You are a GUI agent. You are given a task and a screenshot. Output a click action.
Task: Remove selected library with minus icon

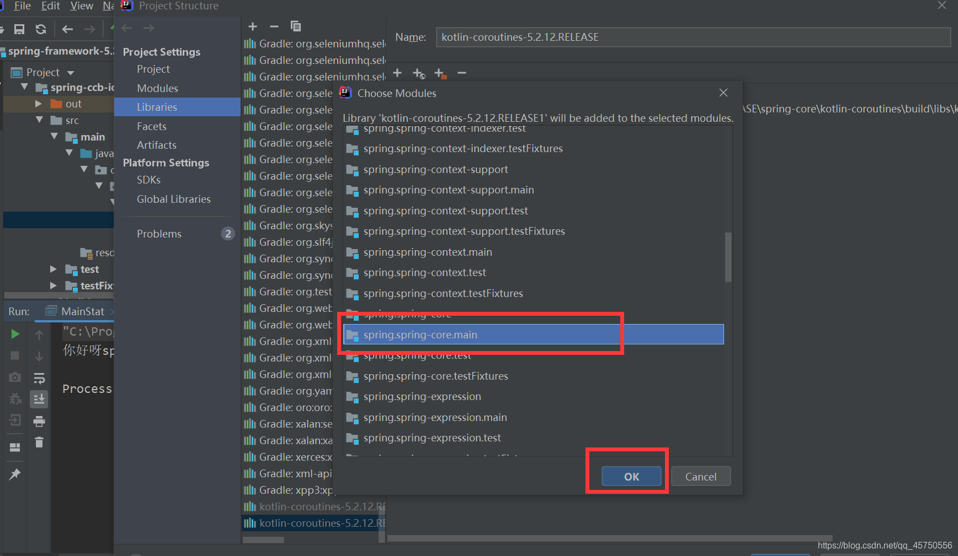click(x=274, y=26)
